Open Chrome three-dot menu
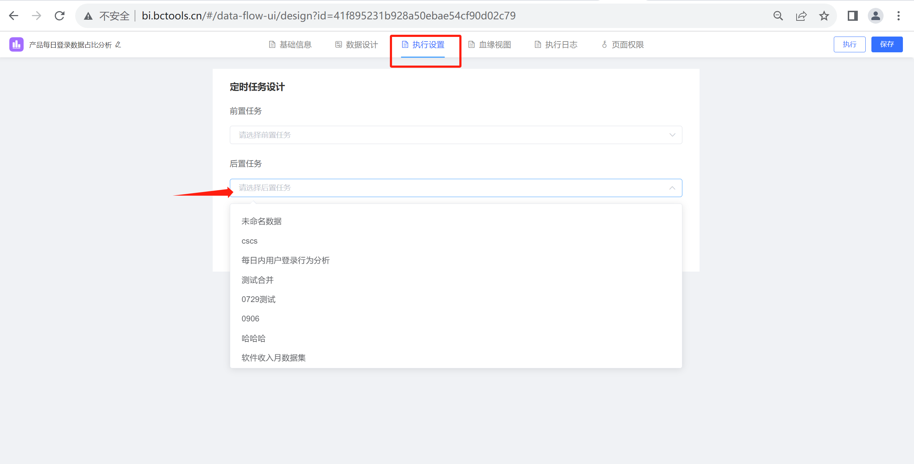The image size is (914, 464). pyautogui.click(x=898, y=16)
